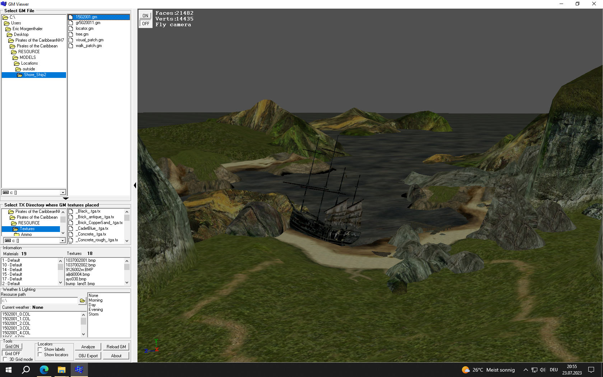Select material 1 - Default
Screen dimensions: 603x377
(11, 260)
